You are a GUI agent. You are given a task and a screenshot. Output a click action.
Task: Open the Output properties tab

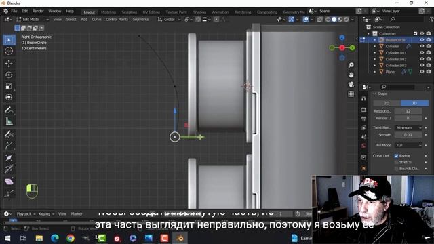tap(363, 119)
